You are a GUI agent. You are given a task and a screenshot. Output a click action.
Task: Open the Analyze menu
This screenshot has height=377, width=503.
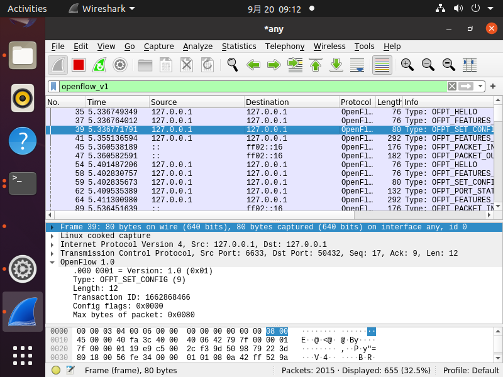click(x=197, y=46)
